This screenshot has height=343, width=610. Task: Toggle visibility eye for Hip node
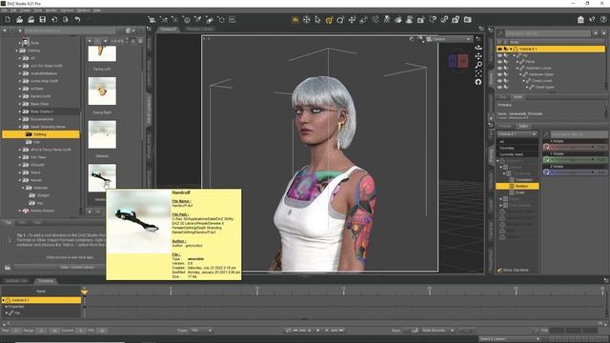(499, 55)
